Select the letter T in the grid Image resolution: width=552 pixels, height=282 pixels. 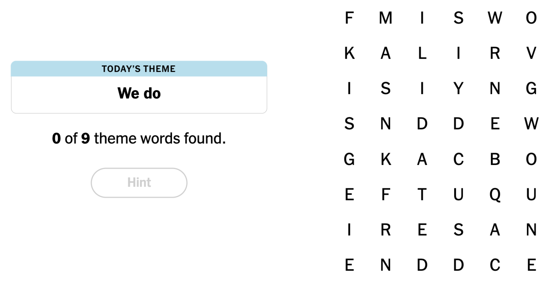click(422, 195)
